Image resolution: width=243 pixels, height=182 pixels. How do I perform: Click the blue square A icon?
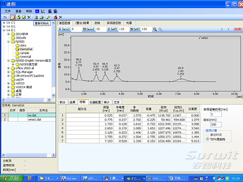pyautogui.click(x=37, y=11)
